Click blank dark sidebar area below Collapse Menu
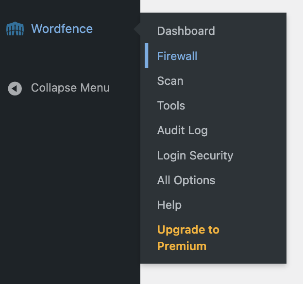This screenshot has height=284, width=303. coord(68,194)
